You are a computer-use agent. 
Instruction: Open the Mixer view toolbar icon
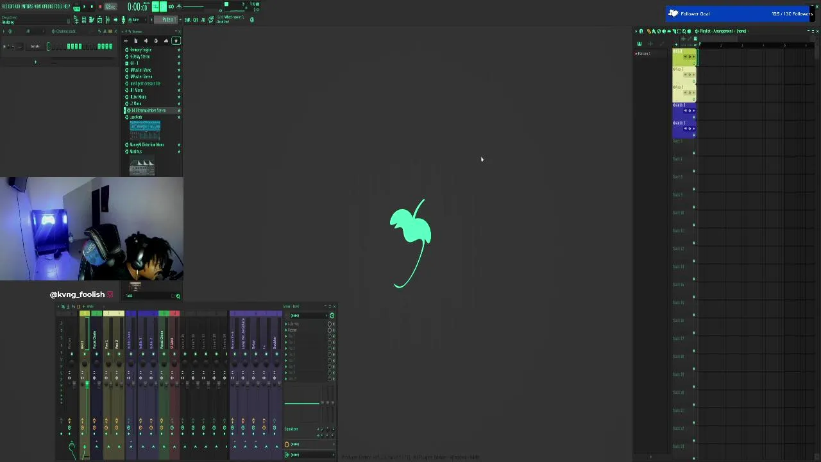tap(107, 20)
